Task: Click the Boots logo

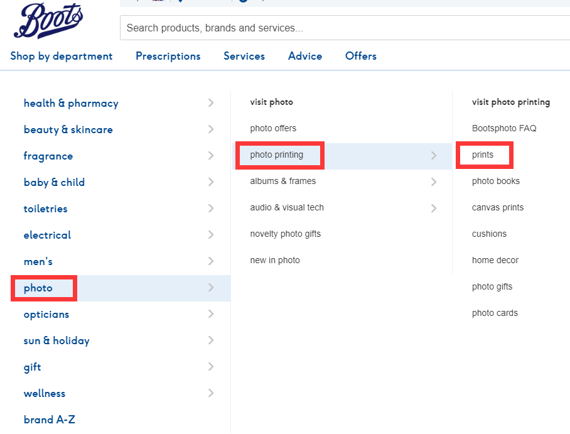Action: point(48,21)
